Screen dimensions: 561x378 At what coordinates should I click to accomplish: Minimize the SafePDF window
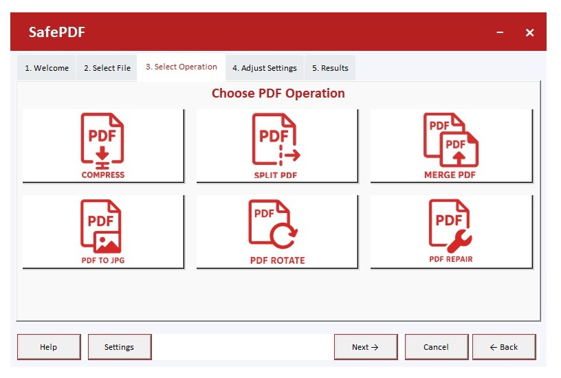[x=500, y=32]
